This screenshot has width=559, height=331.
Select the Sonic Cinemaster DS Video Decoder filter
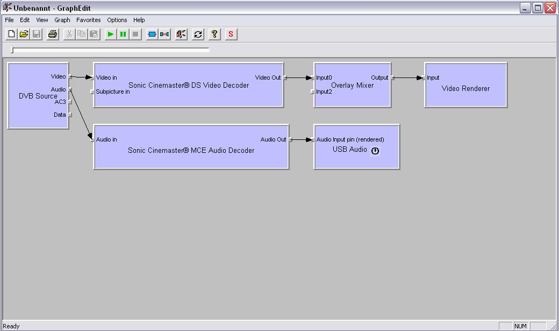click(189, 85)
